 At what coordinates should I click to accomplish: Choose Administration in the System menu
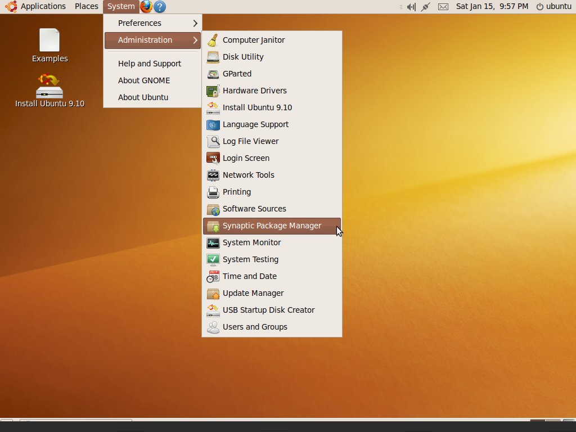(x=152, y=40)
